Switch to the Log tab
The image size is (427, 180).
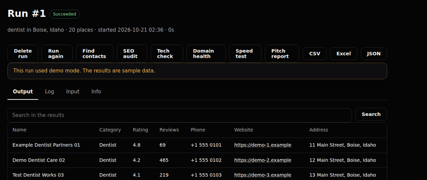point(49,91)
